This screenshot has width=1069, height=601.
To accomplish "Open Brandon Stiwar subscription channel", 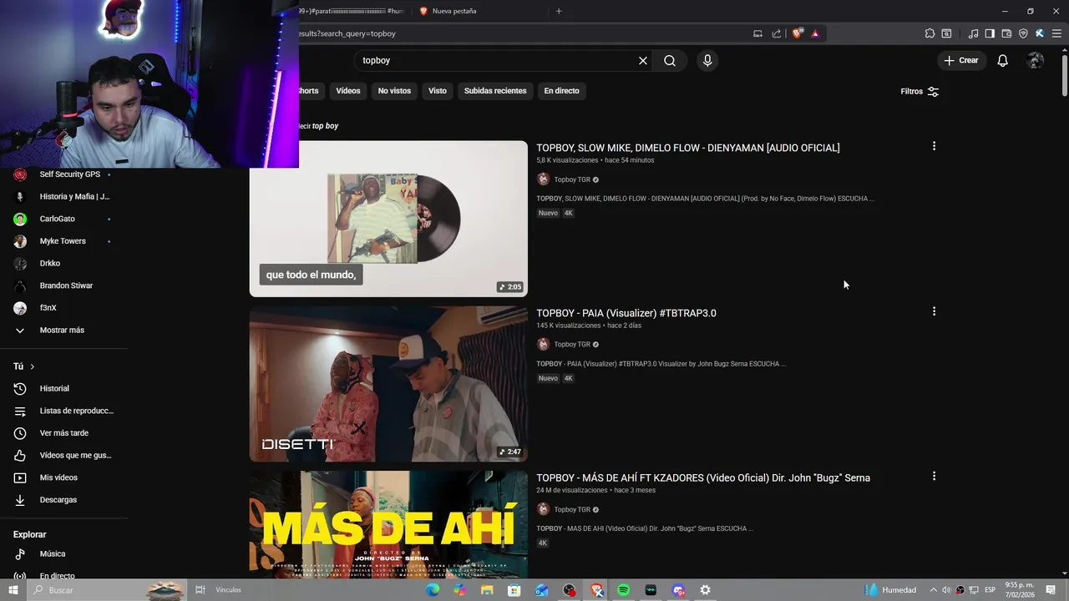I will (64, 285).
